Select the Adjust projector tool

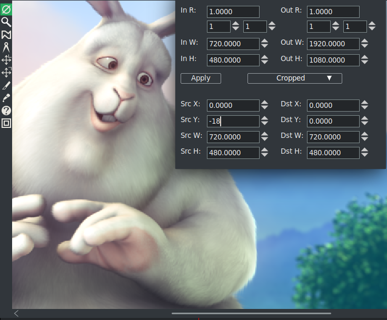tap(6, 73)
